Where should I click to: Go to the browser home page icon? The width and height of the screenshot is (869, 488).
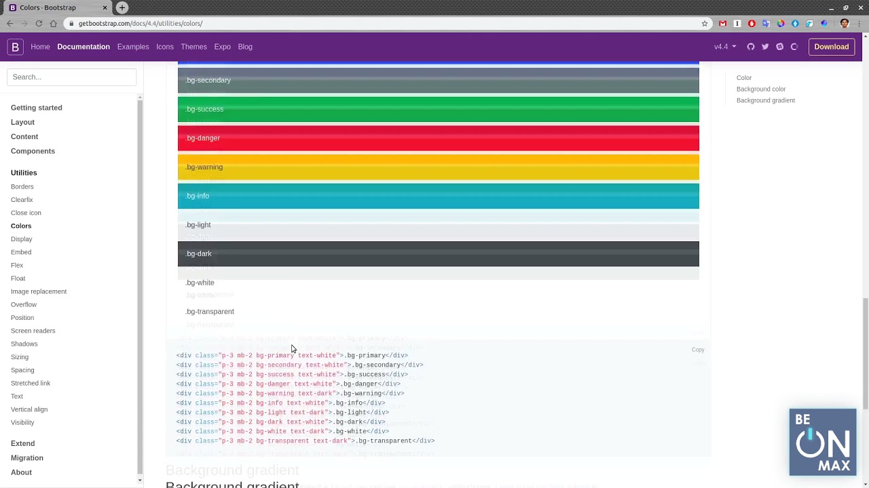click(x=54, y=23)
